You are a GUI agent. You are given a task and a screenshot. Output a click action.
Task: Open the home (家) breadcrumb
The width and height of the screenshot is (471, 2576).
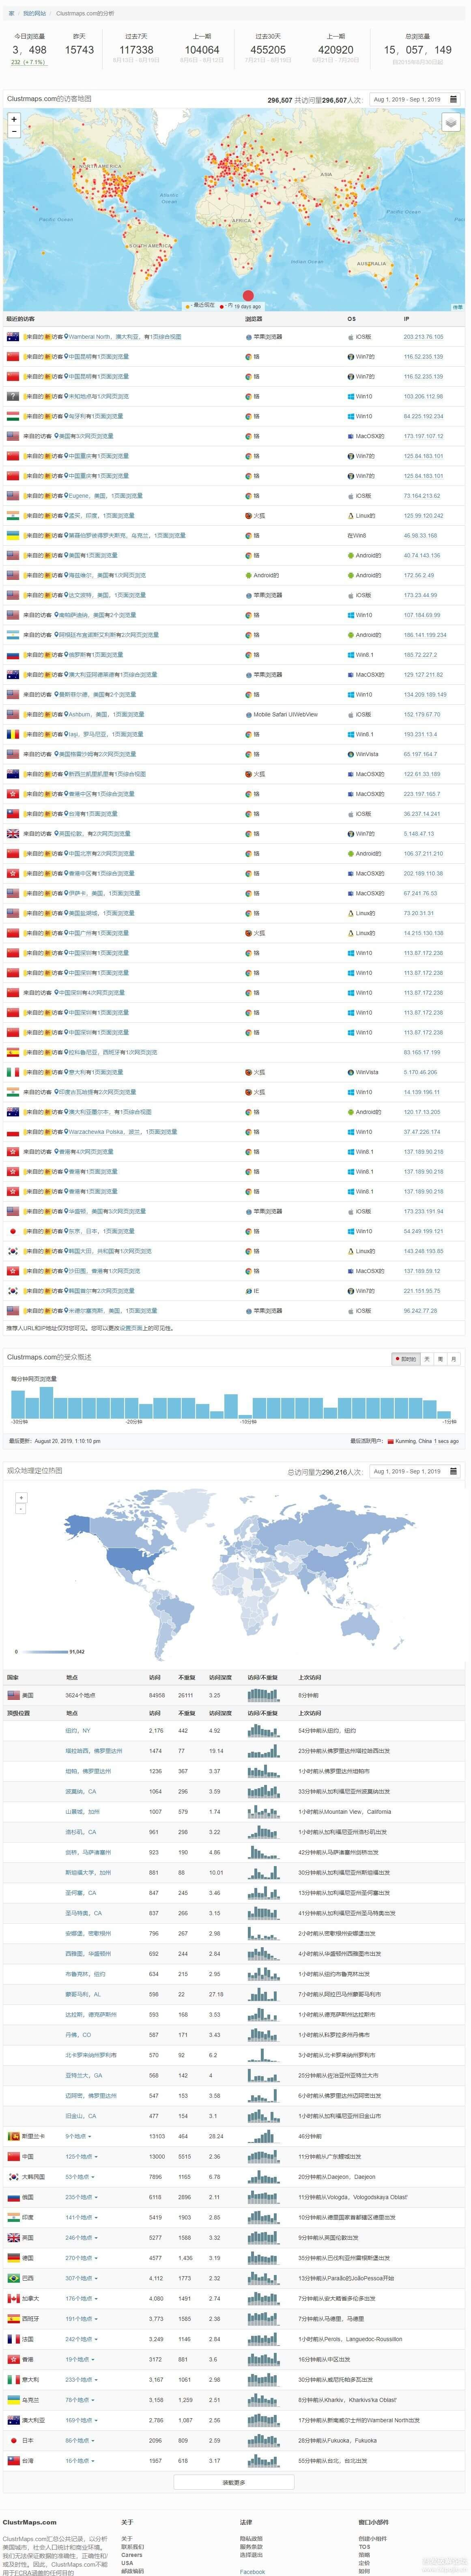click(11, 14)
